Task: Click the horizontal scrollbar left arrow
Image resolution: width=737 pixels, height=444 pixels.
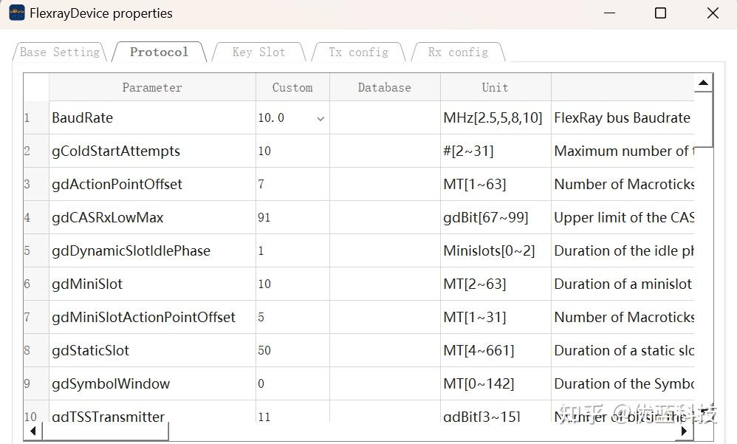Action: (x=32, y=431)
